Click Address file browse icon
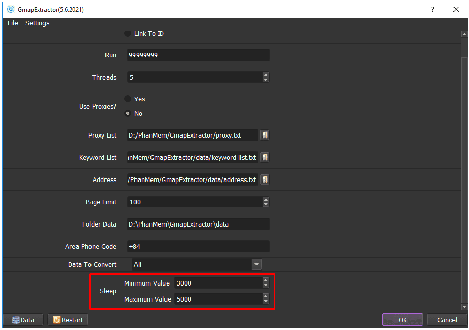 click(x=265, y=179)
